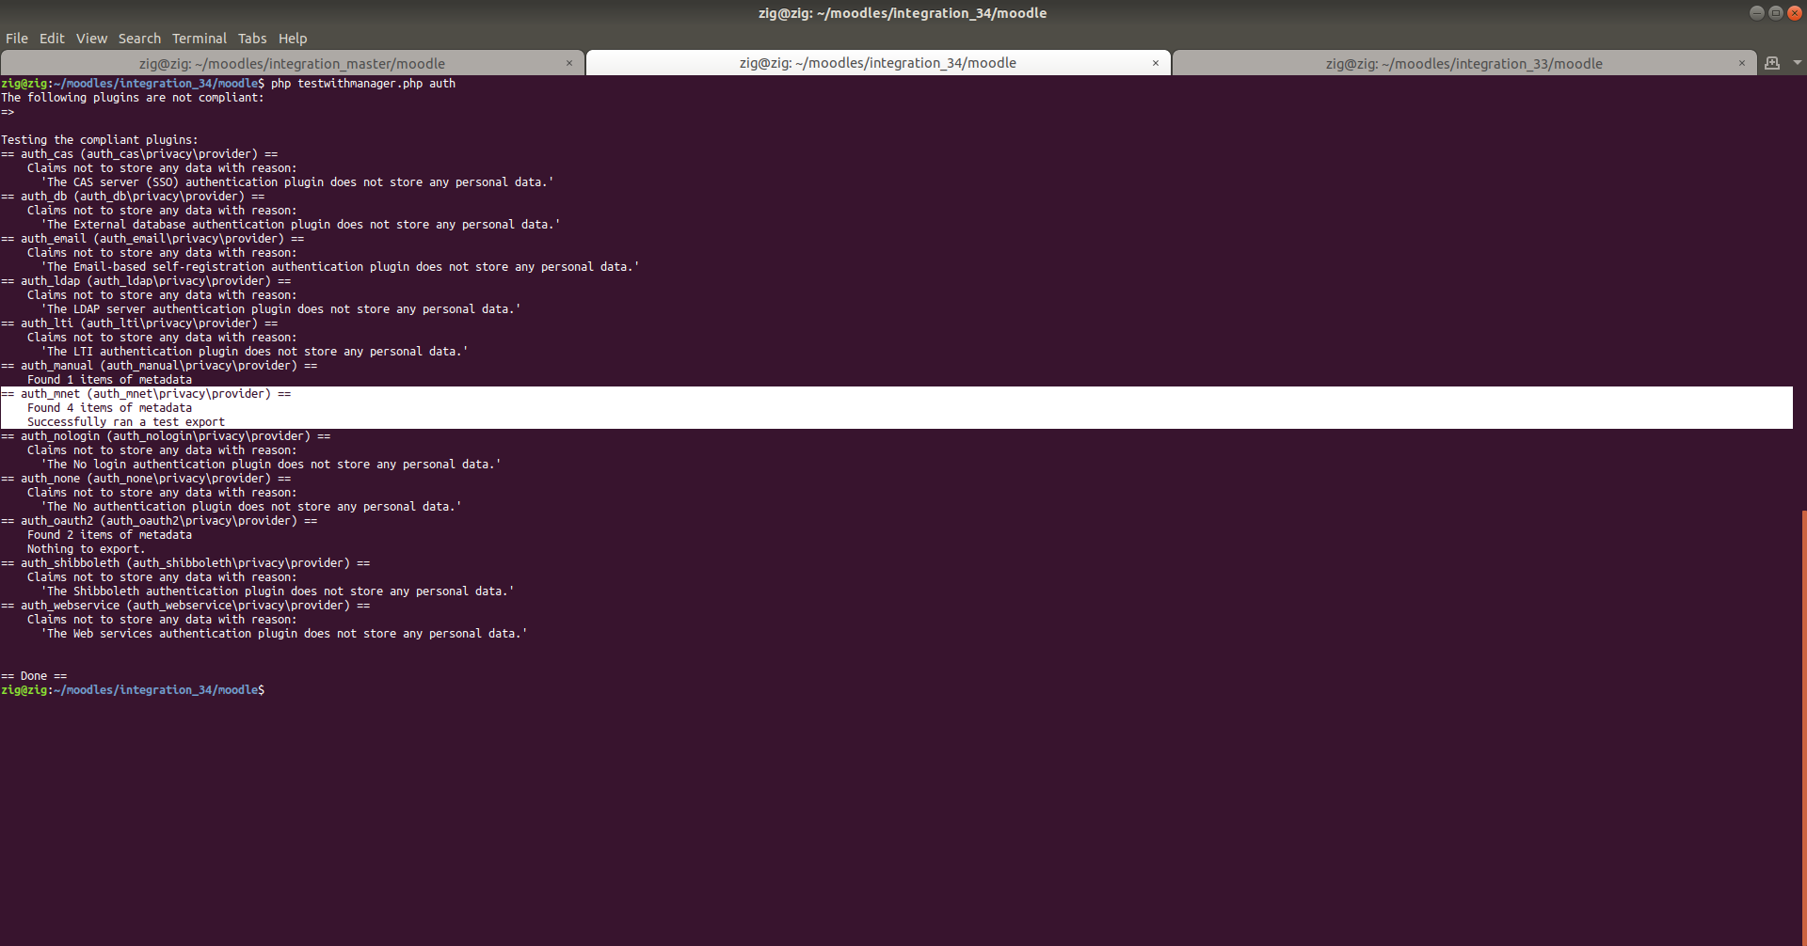Click 'Found 4 items of metadata' line
Screen dimensions: 1807x946
point(109,408)
